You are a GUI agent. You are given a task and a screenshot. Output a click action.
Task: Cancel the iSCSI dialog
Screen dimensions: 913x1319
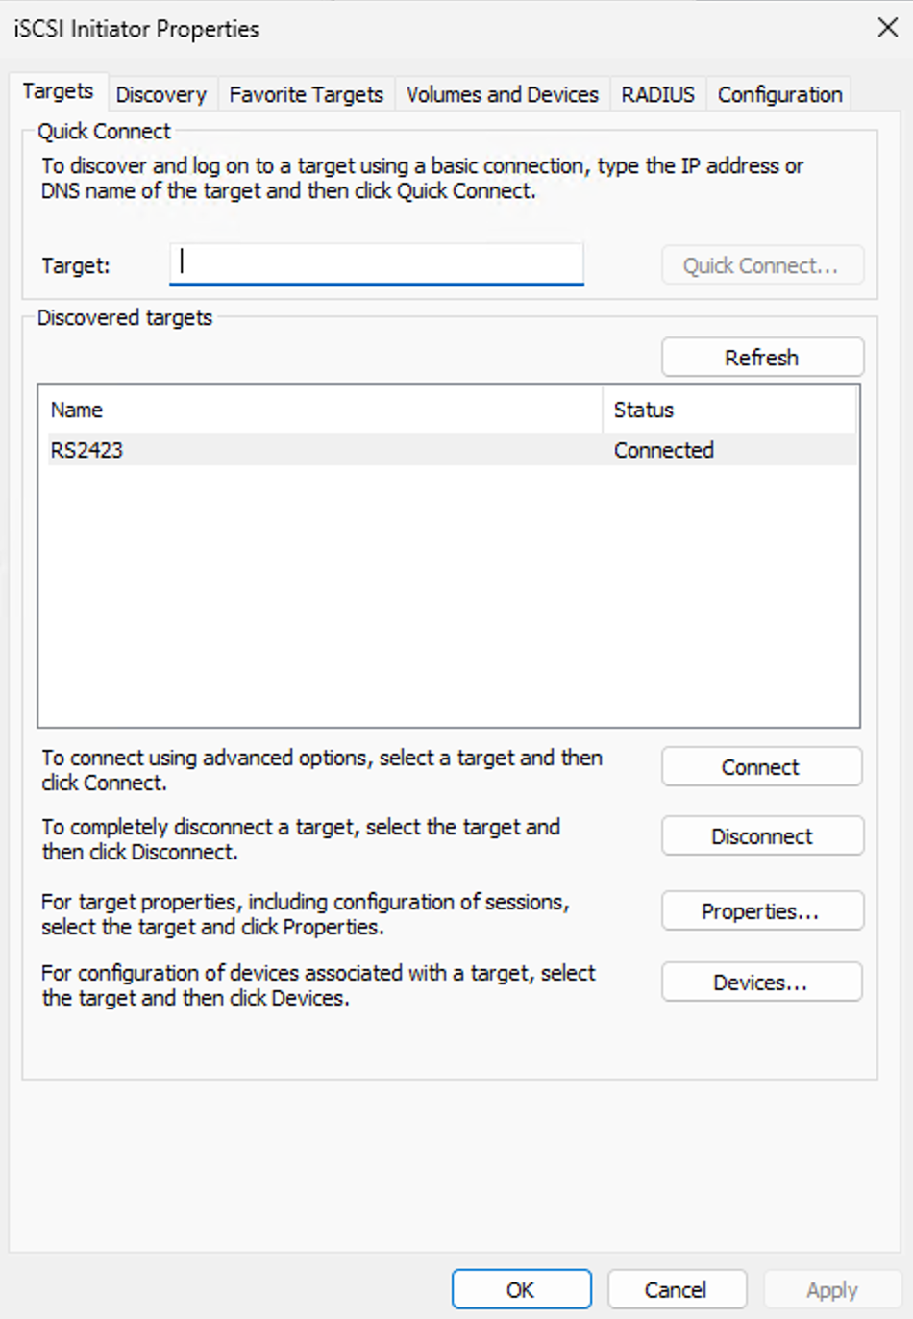677,1289
